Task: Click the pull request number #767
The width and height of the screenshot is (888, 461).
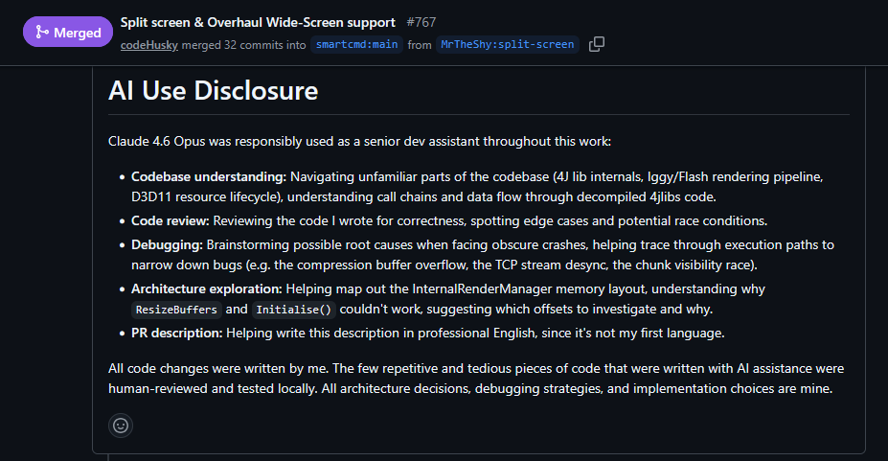Action: [421, 22]
